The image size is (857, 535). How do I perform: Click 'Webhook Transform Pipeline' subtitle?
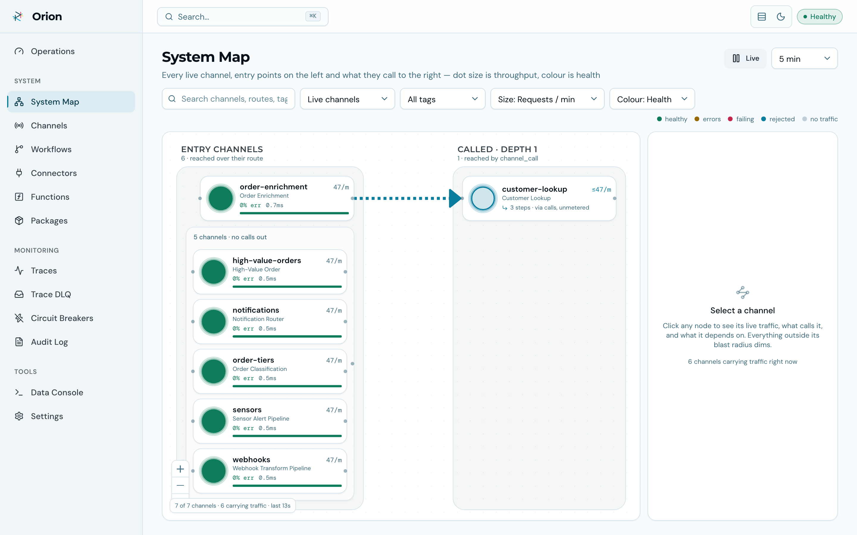[x=272, y=468]
